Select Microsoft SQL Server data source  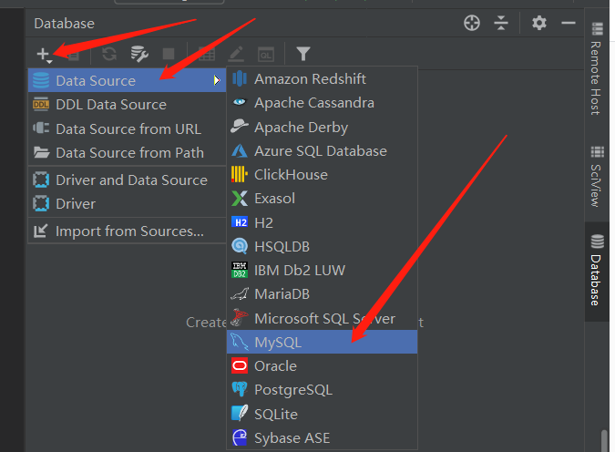(322, 318)
